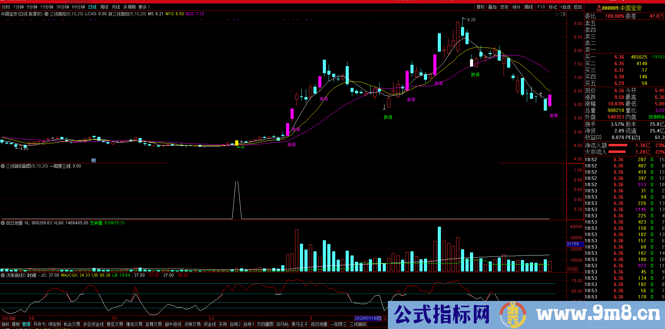Select the 黑马王子 indicator tab
Viewport: 665px width, 329px height.
coord(300,324)
